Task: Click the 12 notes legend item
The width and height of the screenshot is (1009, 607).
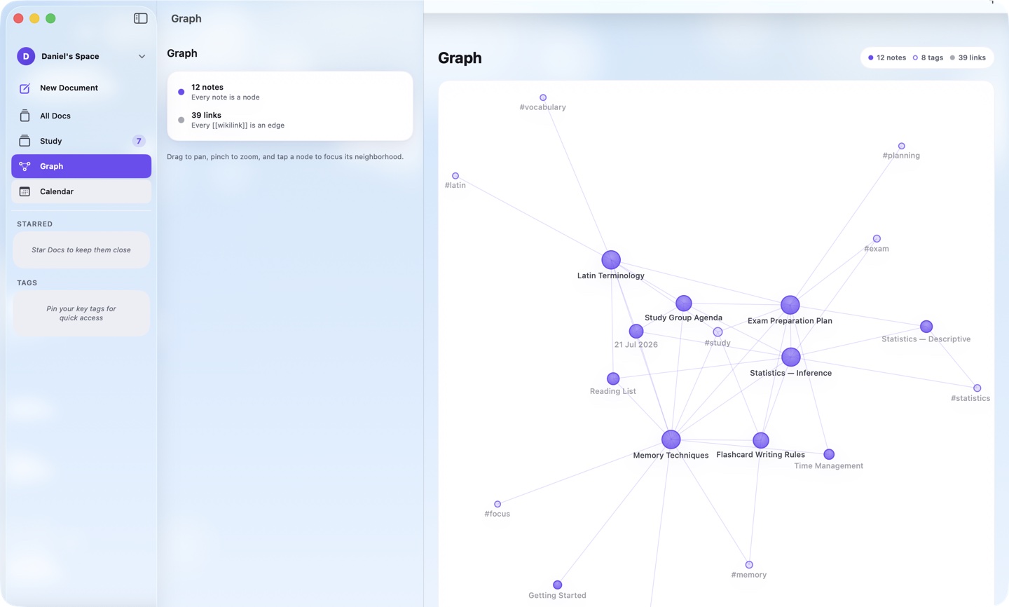Action: pos(887,57)
